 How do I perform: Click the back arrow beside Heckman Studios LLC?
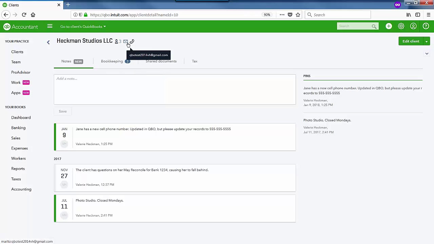coord(48,42)
